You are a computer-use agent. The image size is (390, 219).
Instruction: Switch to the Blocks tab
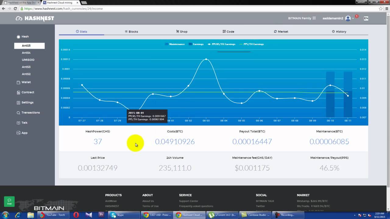pos(131,32)
